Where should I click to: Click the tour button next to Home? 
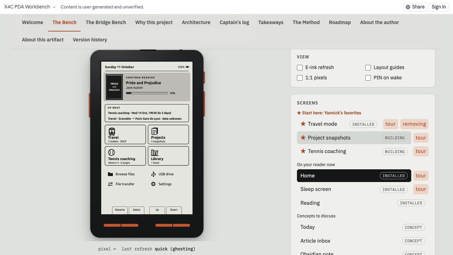pyautogui.click(x=421, y=176)
